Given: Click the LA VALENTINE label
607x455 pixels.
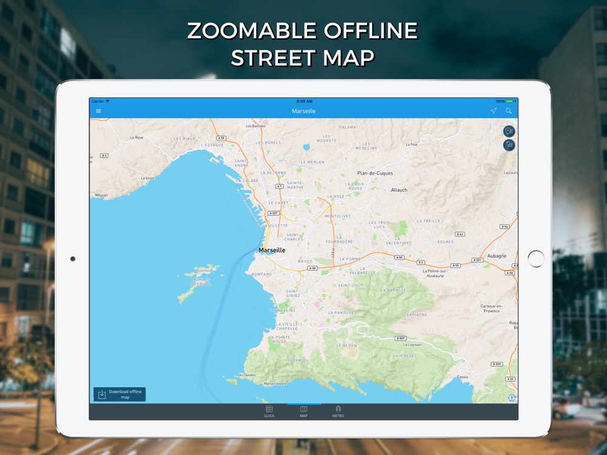Looking at the screenshot, I should click(397, 241).
